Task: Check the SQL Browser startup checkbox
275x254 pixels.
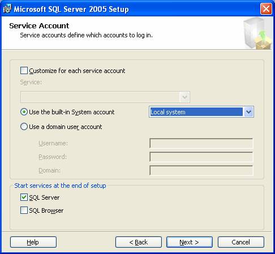Action: pyautogui.click(x=24, y=210)
